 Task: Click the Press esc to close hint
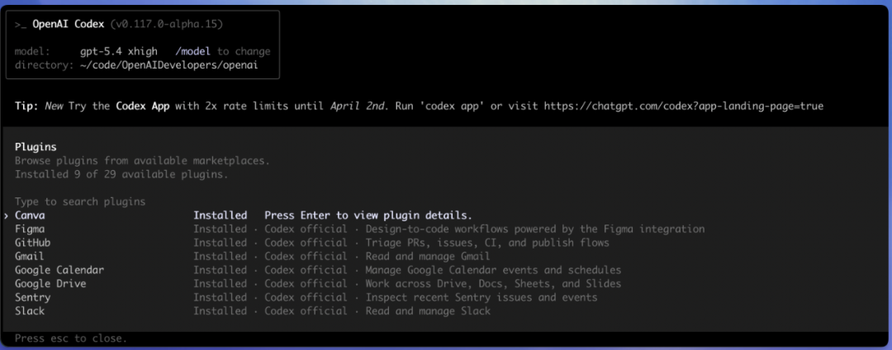[71, 338]
